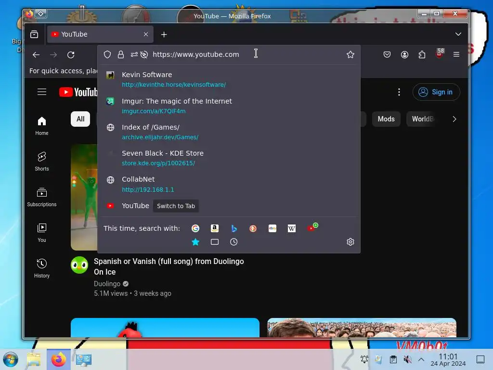Open the Windows-style Start button
Image resolution: width=493 pixels, height=370 pixels.
pyautogui.click(x=11, y=359)
